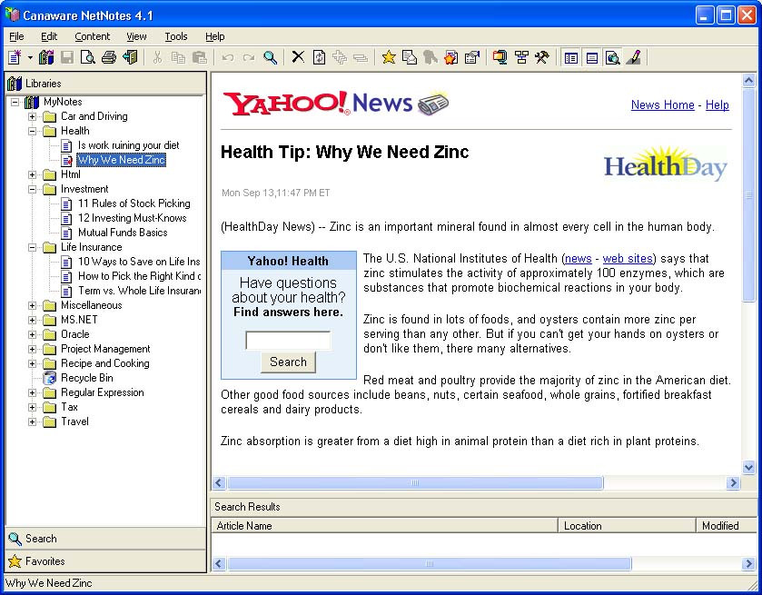This screenshot has width=762, height=595.
Task: Toggle the two-column pane layout button
Action: pyautogui.click(x=571, y=57)
